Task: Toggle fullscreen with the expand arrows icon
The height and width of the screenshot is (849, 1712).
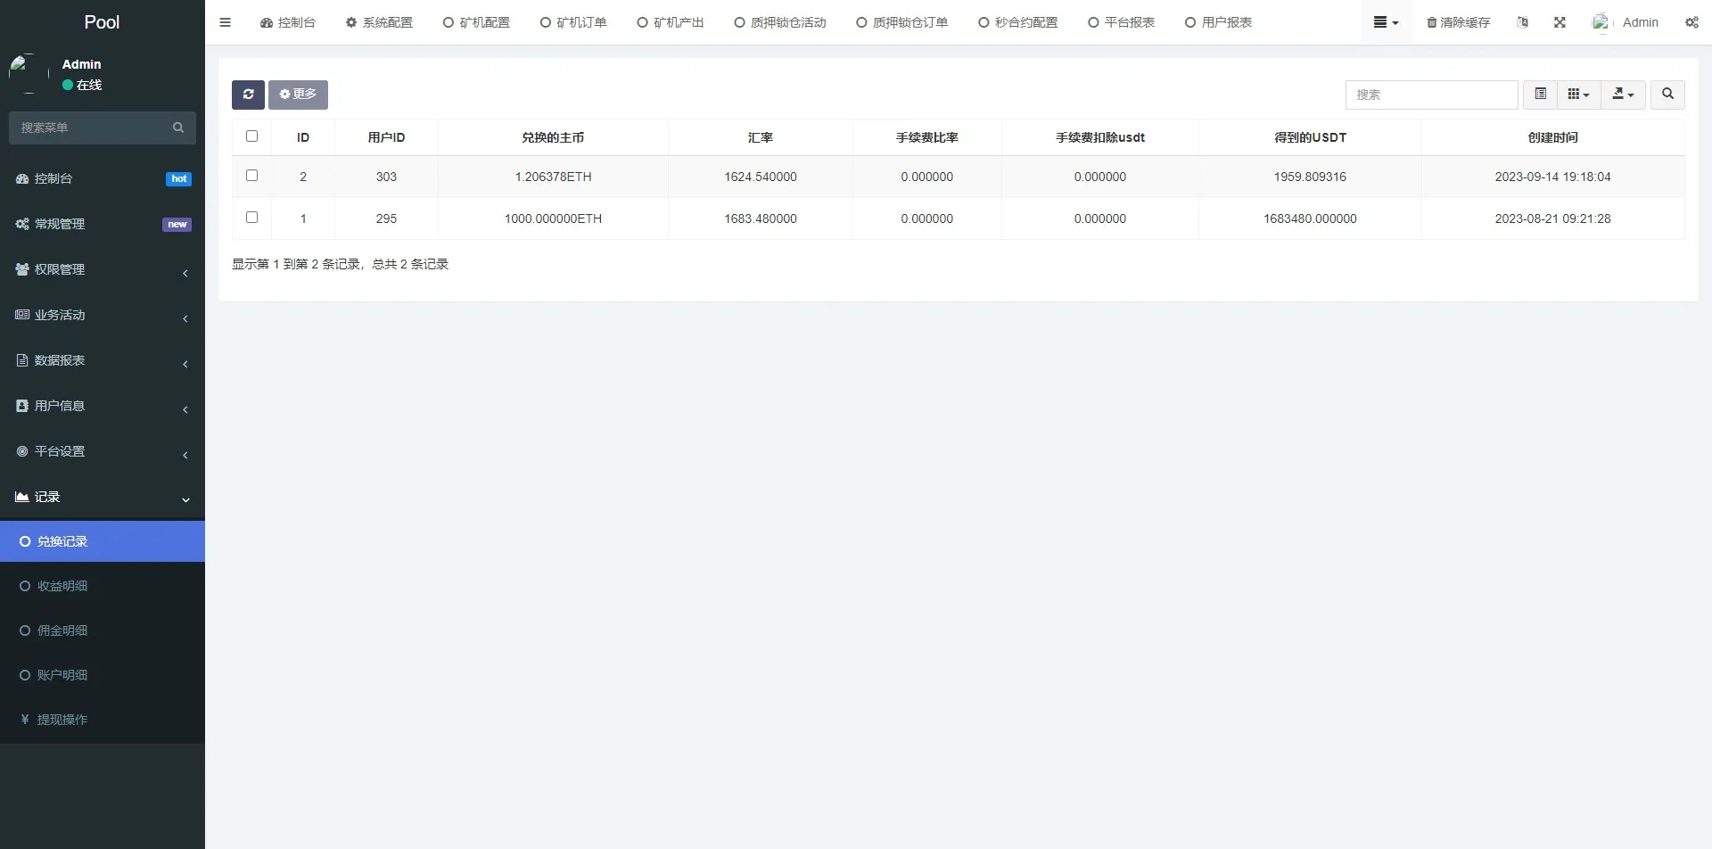Action: [1560, 21]
